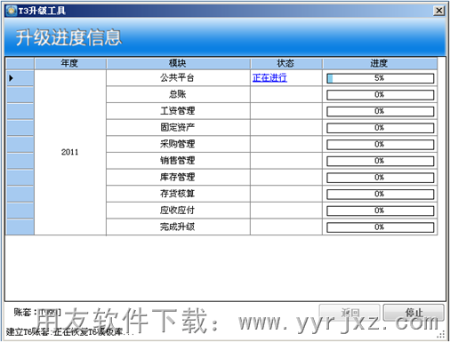
Task: Close the T3升级工具 window
Action: [x=439, y=11]
